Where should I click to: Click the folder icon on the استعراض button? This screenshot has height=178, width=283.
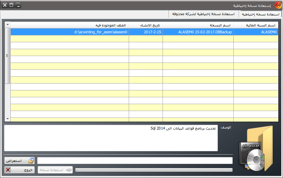(x=31, y=160)
